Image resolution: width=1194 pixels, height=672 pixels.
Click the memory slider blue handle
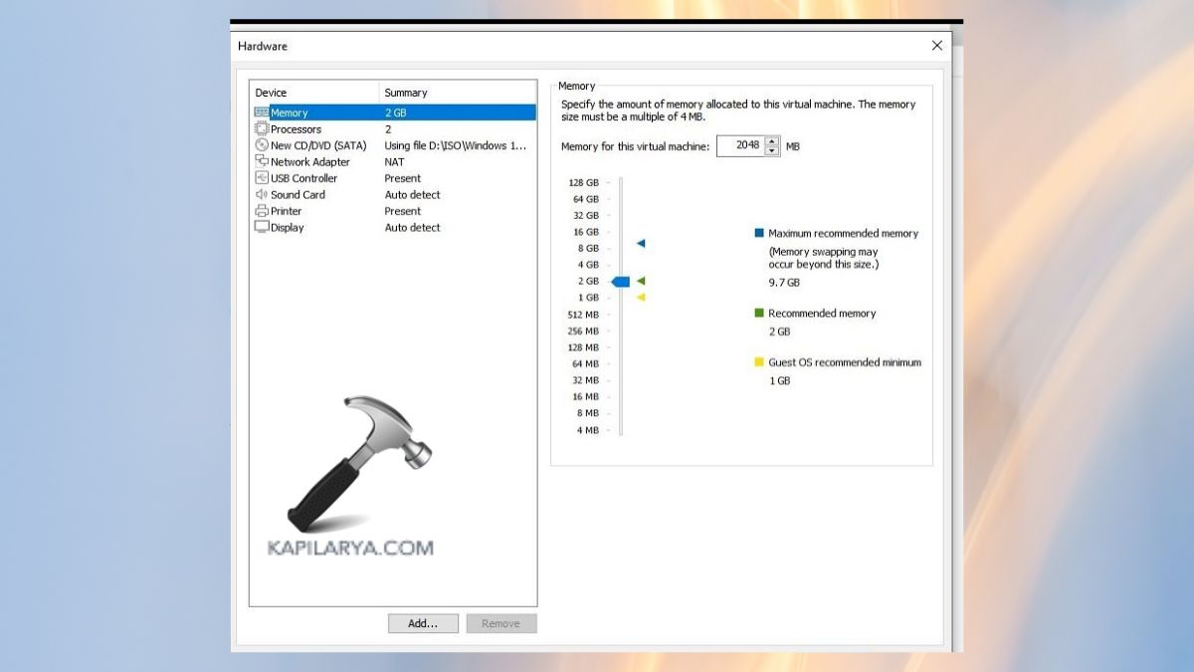[621, 282]
